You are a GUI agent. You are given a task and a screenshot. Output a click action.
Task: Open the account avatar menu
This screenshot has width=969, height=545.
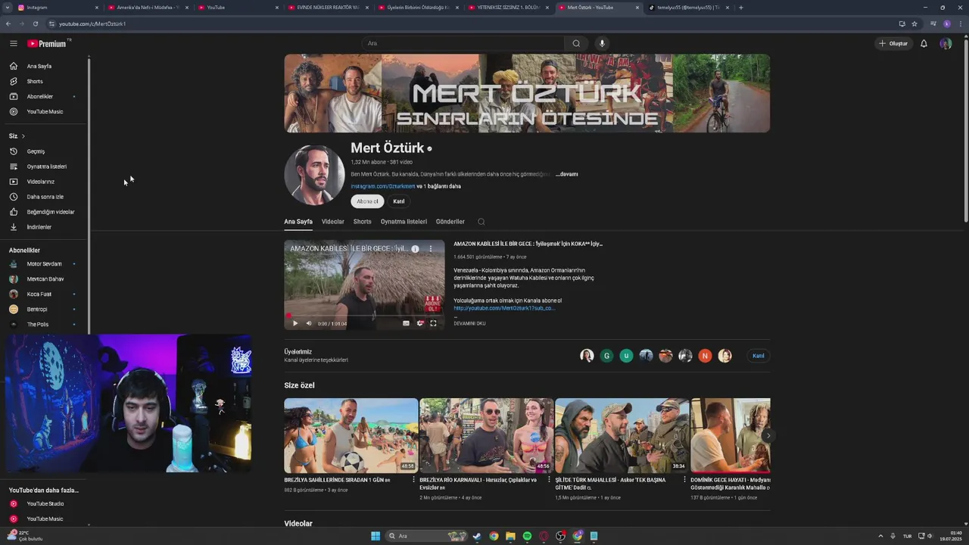tap(946, 43)
